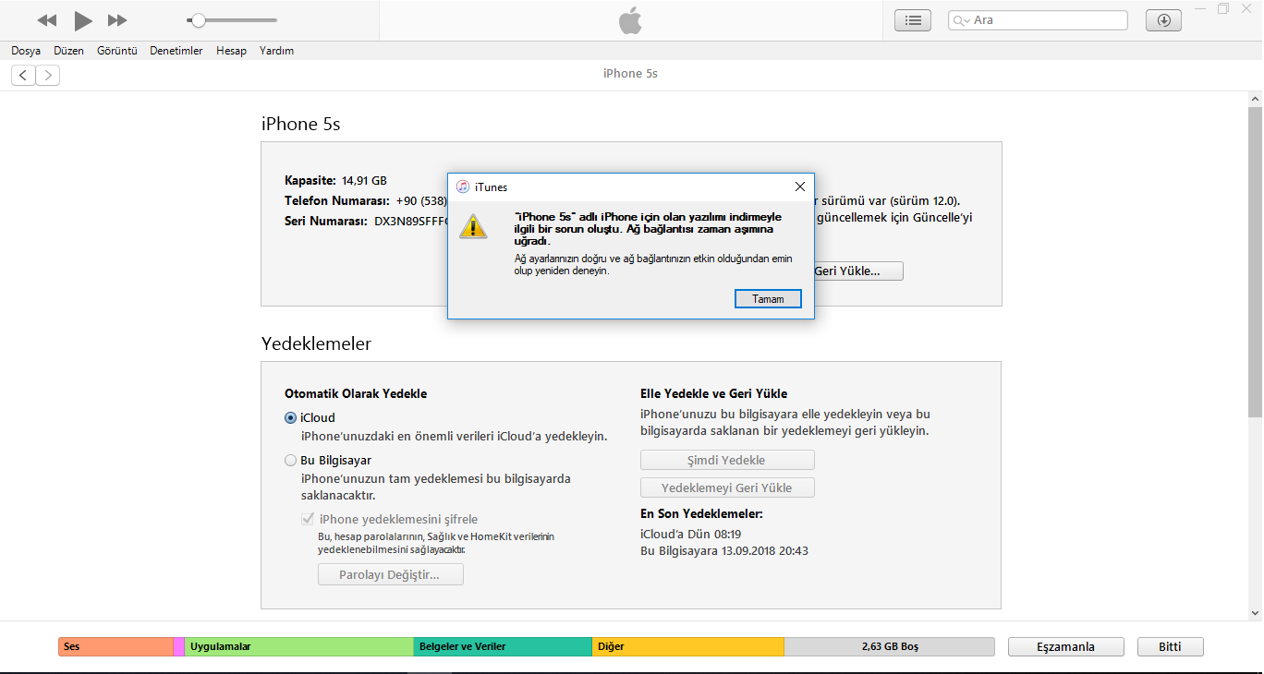Click the scrollbar up arrow
The width and height of the screenshot is (1264, 674).
click(x=1256, y=99)
